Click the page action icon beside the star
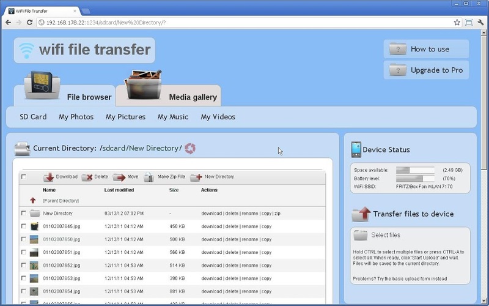This screenshot has height=306, width=489. point(469,23)
